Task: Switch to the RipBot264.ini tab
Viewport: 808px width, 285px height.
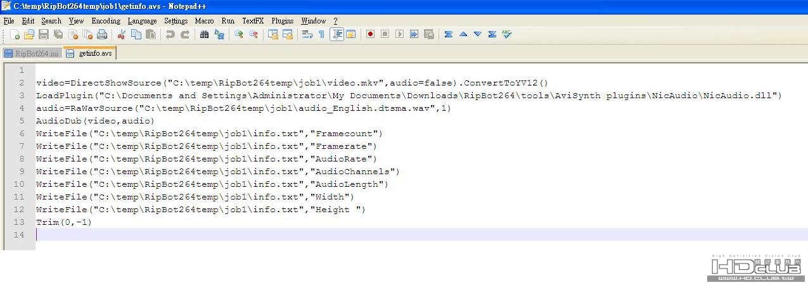Action: [x=32, y=54]
